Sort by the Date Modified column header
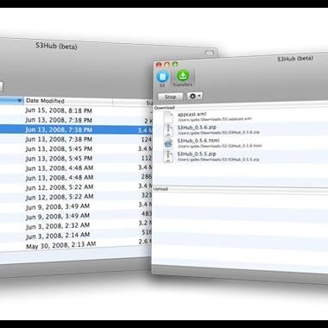Screen dimensions: 328x328 pos(68,101)
